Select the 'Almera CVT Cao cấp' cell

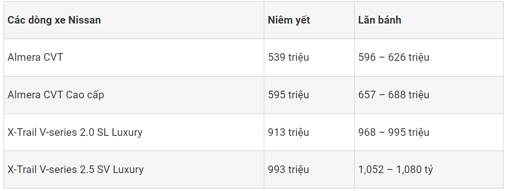click(x=56, y=95)
